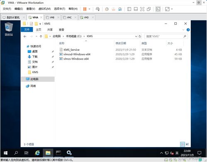Open the console view icon in VMware toolbar

(x=158, y=9)
